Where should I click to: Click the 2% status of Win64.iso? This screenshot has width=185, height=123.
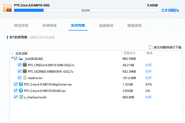(148, 91)
